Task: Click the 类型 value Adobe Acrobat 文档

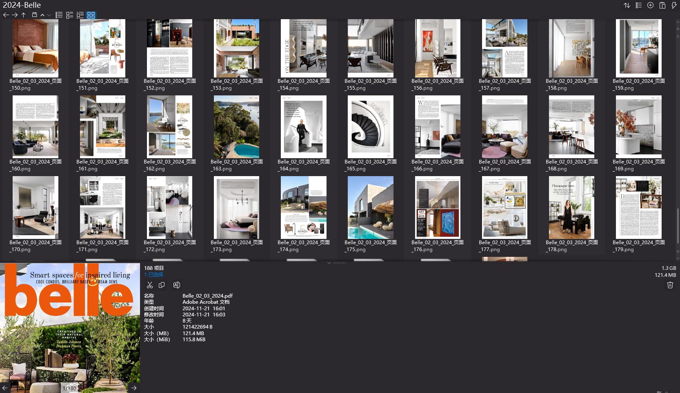Action: [x=206, y=302]
